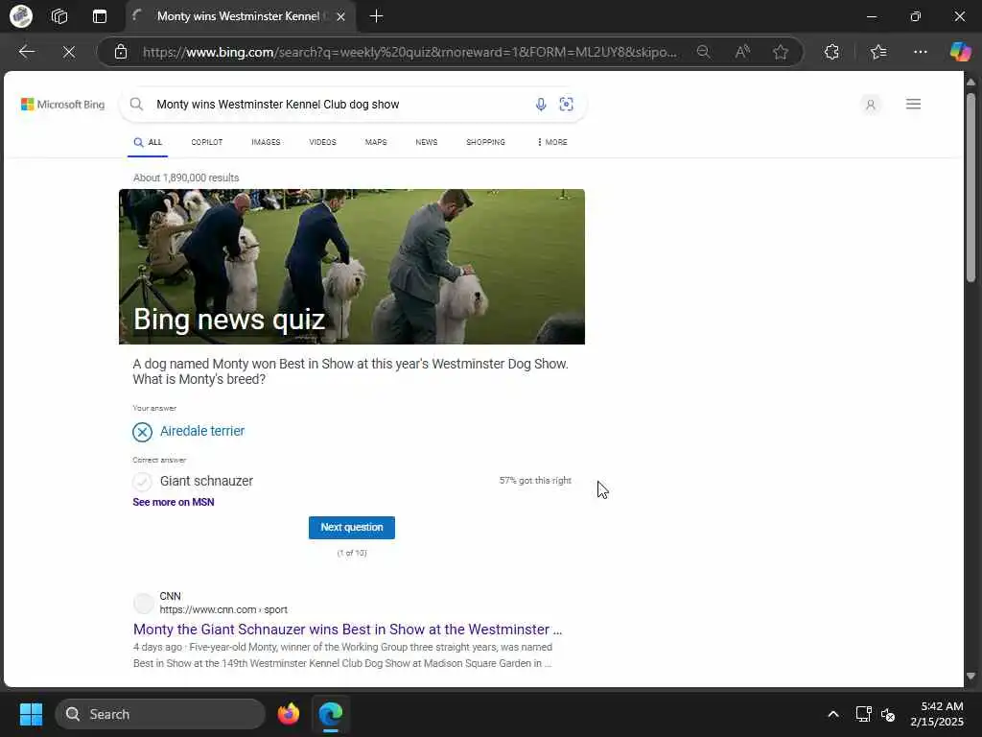Switch to the MAPS tab

pyautogui.click(x=376, y=142)
